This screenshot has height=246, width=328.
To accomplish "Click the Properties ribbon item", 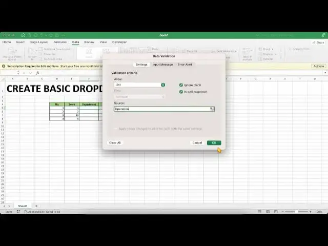I will [48, 54].
